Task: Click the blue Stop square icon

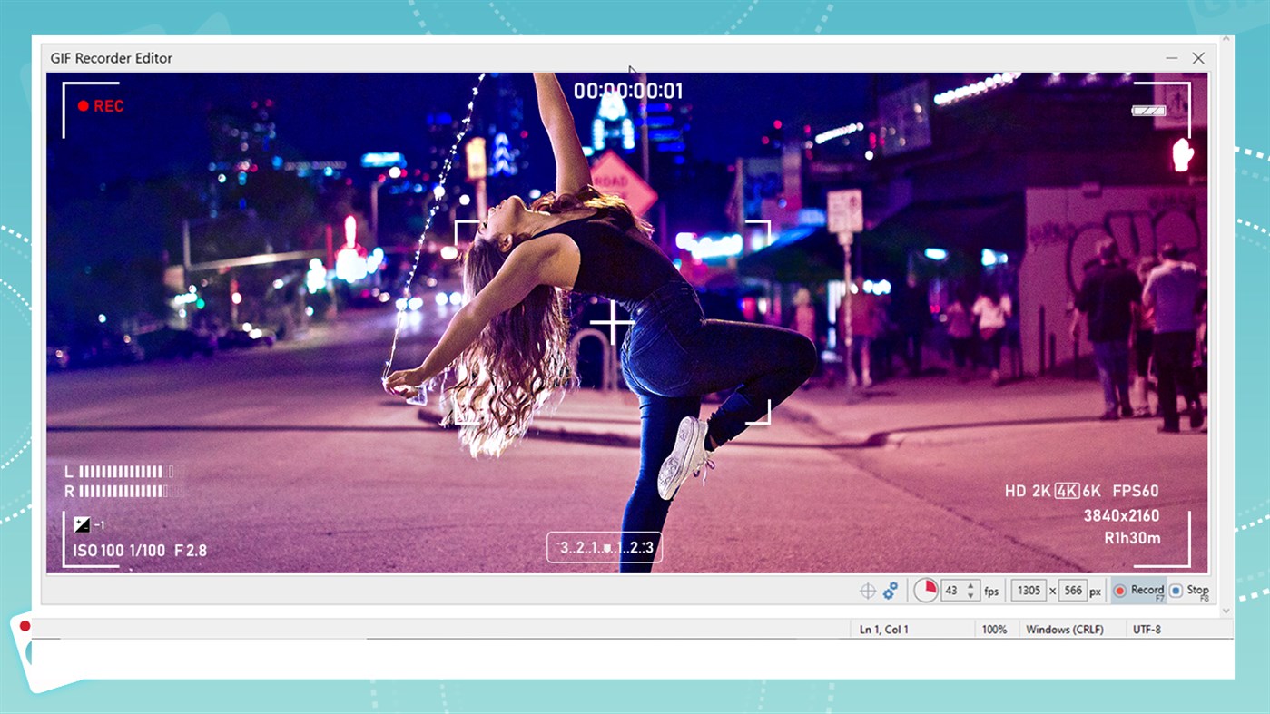Action: tap(1176, 591)
